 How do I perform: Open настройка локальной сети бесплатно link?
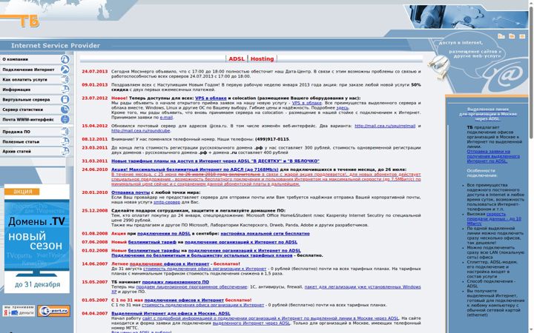265,234
